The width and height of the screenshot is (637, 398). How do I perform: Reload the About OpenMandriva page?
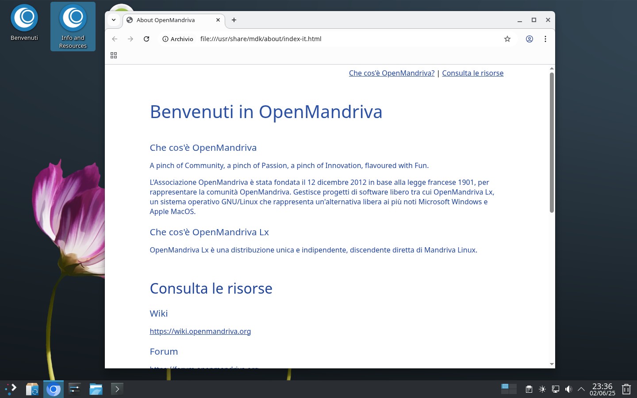[146, 39]
